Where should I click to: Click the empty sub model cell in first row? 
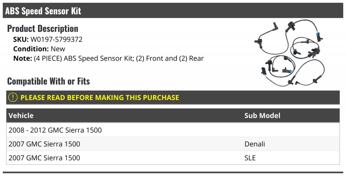pos(291,130)
